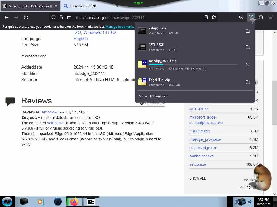Close the Microsoft Edge ISO tab
This screenshot has height=207, width=277.
tap(56, 6)
